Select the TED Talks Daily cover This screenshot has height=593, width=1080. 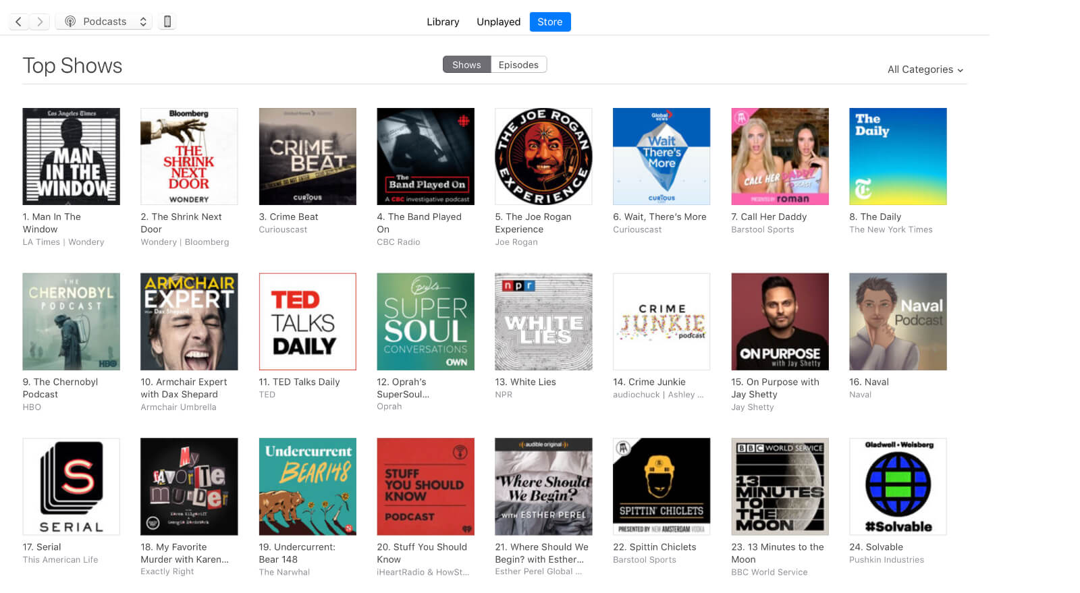(x=307, y=322)
